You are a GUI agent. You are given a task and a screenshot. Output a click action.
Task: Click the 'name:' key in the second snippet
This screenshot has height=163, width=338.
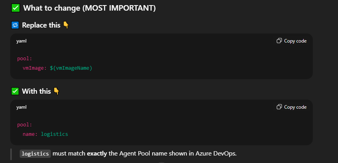(x=30, y=134)
